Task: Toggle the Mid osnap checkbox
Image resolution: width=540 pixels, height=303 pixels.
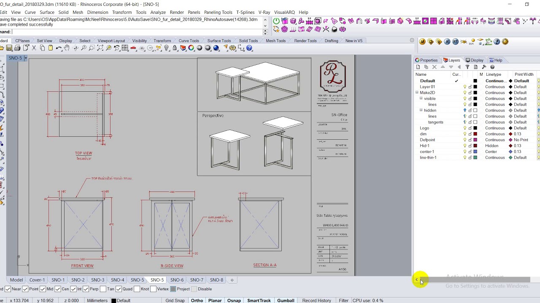Action: click(43, 289)
